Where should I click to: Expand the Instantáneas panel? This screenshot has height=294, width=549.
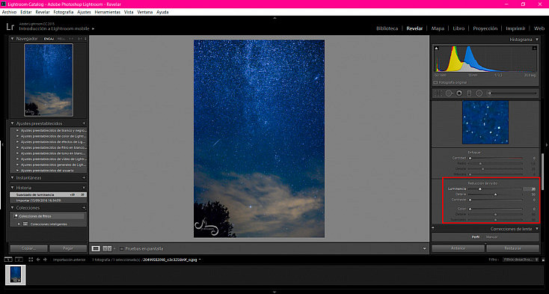pyautogui.click(x=12, y=178)
